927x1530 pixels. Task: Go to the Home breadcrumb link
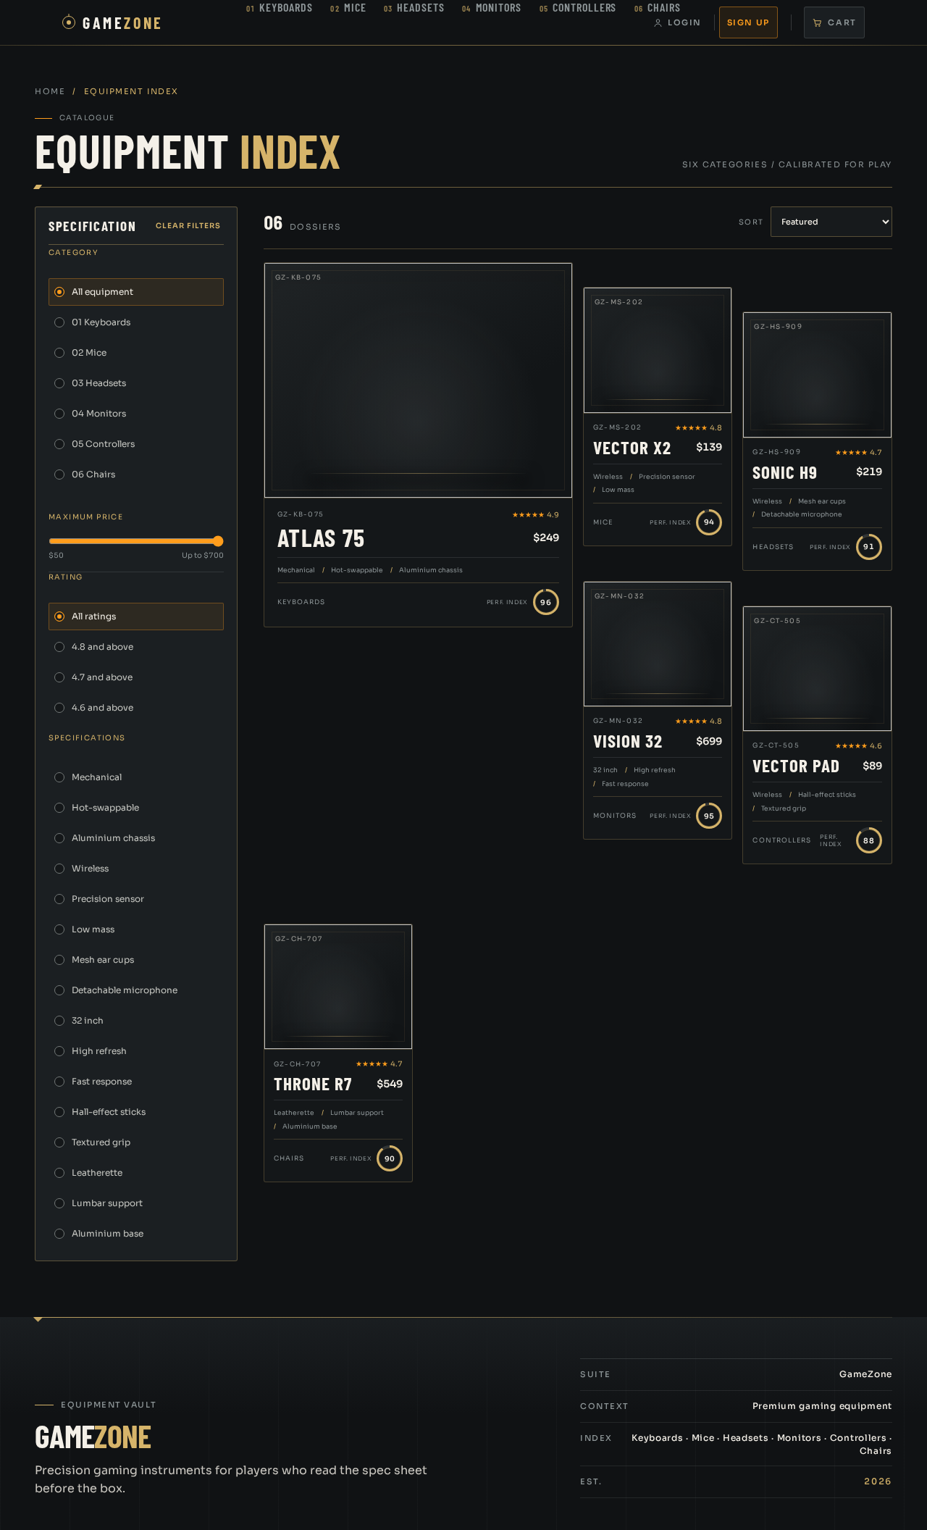(x=50, y=91)
